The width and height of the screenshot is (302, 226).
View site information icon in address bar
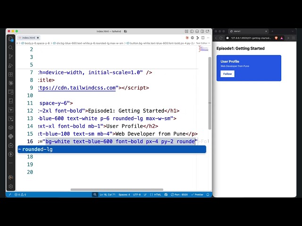click(227, 38)
